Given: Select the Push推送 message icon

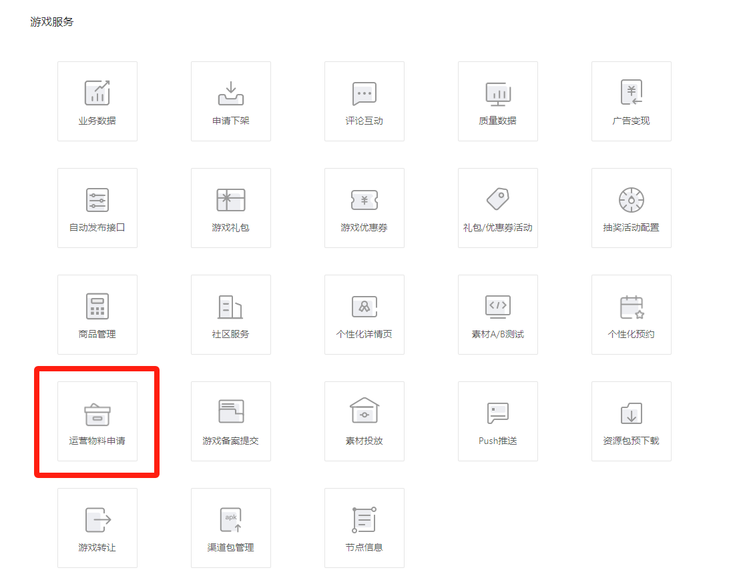Looking at the screenshot, I should click(x=498, y=413).
